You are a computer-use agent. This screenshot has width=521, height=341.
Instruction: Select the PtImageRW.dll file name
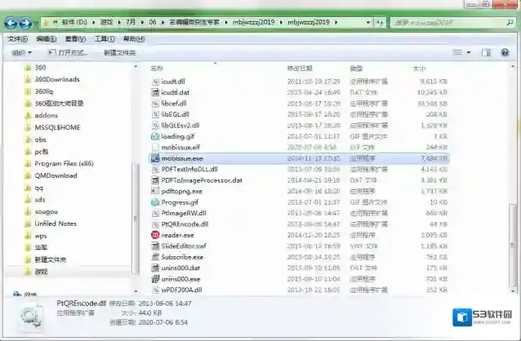(184, 213)
